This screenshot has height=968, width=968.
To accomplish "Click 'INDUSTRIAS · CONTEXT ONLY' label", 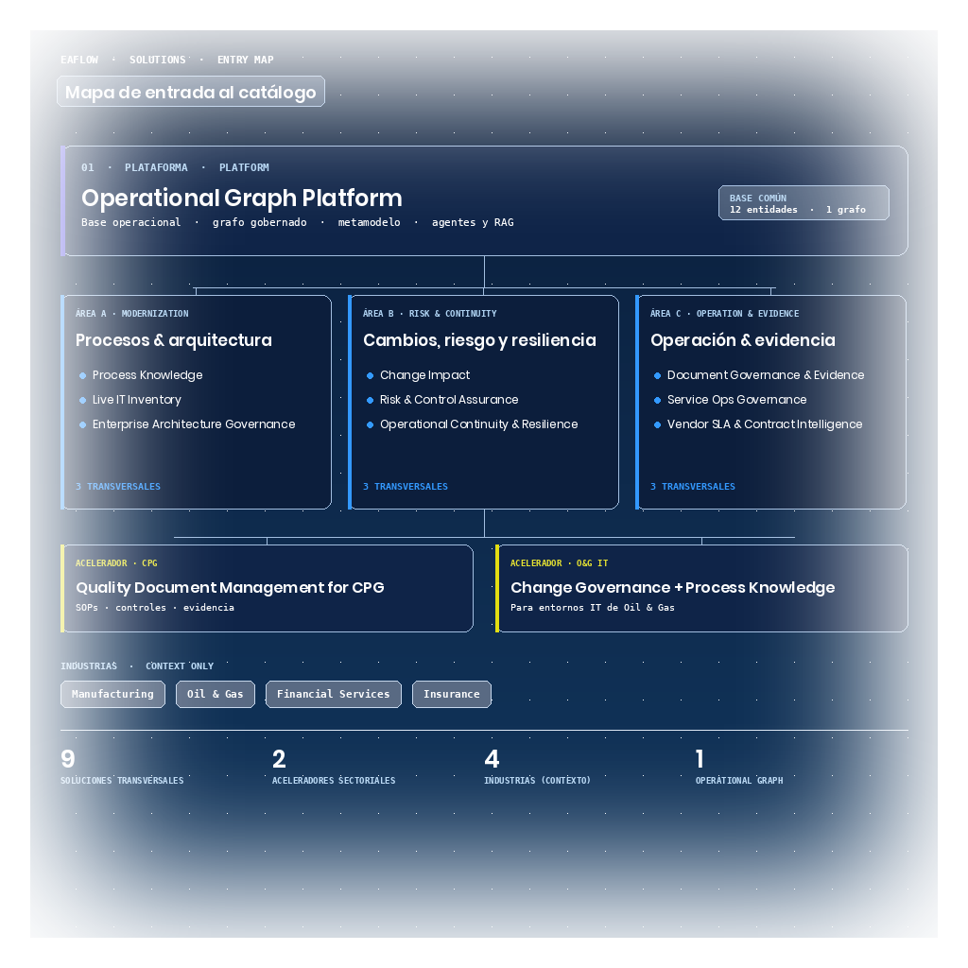I will point(137,666).
